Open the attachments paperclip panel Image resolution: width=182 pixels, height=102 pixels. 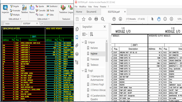click(77, 45)
